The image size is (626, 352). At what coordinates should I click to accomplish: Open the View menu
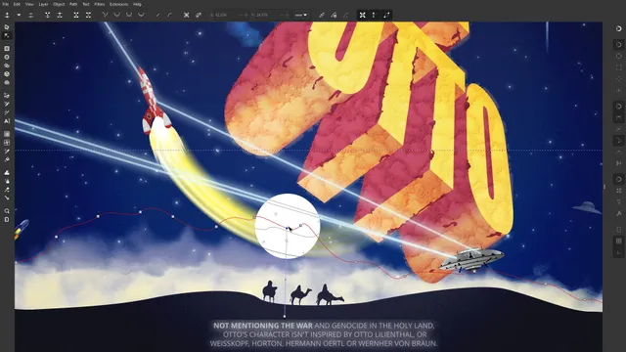coord(29,4)
